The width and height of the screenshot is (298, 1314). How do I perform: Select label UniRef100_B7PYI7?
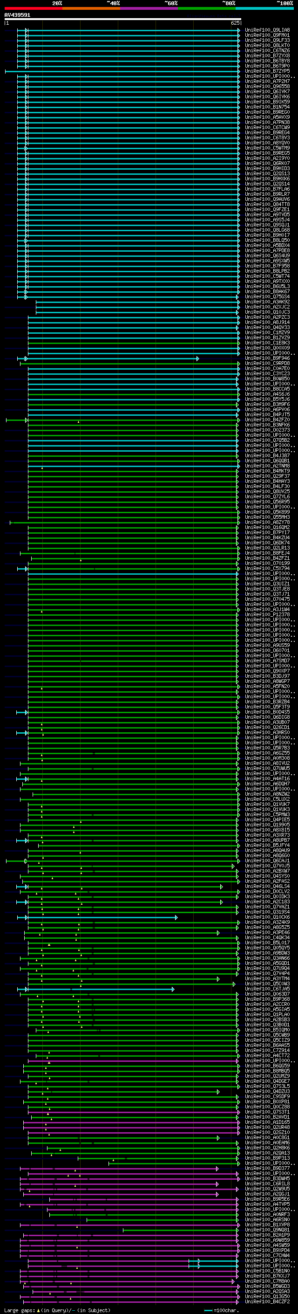[267, 532]
